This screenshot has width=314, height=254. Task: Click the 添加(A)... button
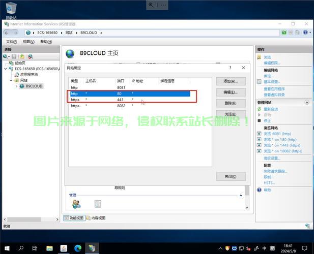(x=231, y=81)
